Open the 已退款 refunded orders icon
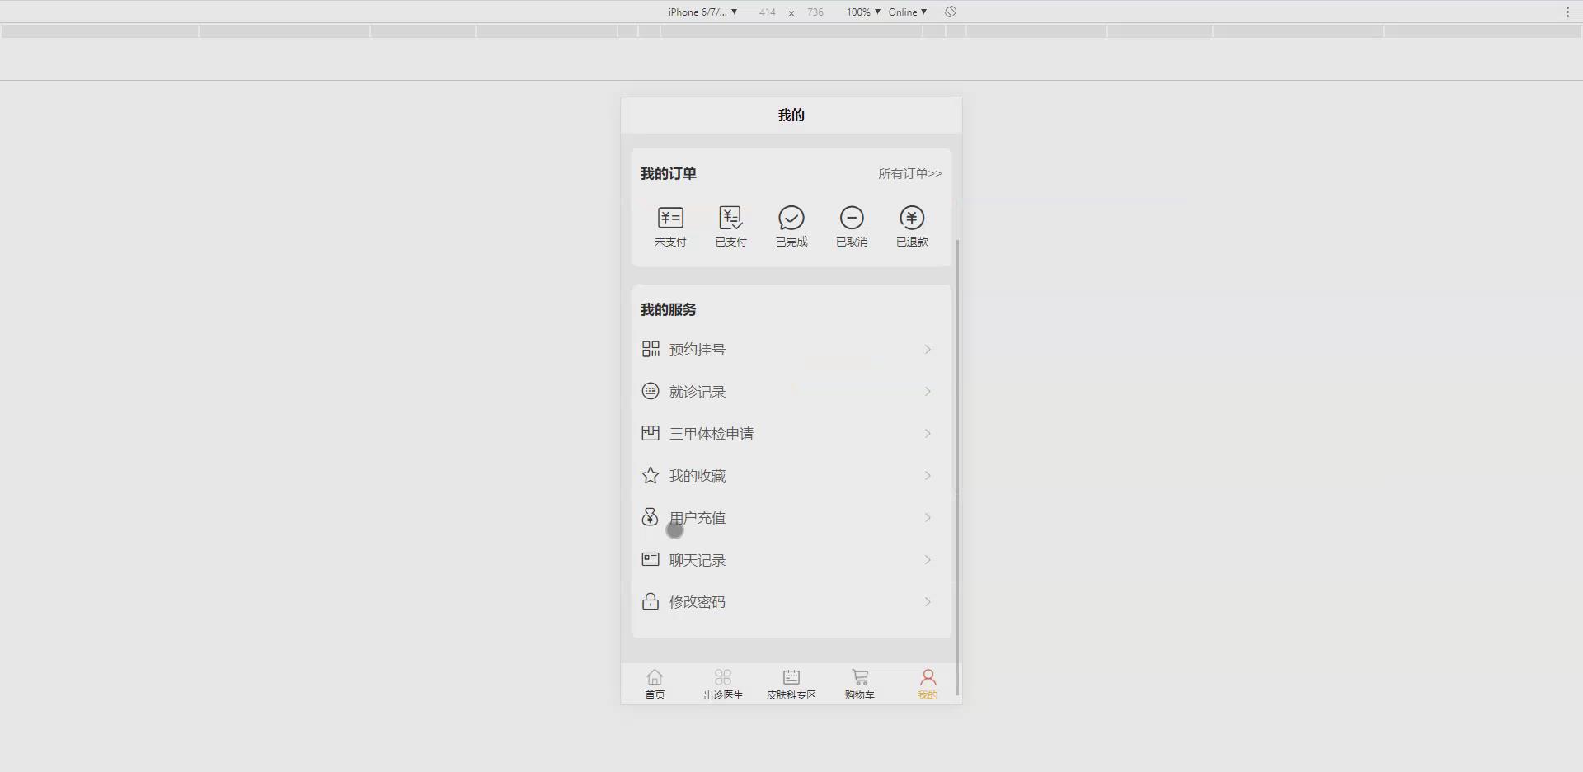 [912, 218]
